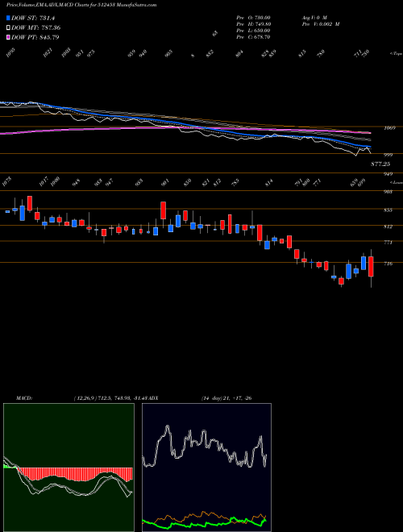Click the 999 axis label
This screenshot has height=532, width=403.
(x=387, y=155)
